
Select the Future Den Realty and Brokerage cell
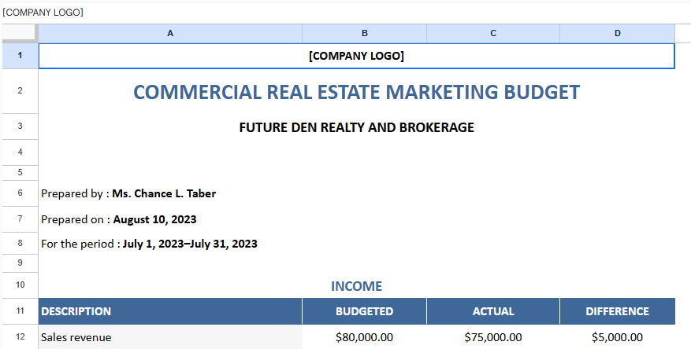(356, 127)
